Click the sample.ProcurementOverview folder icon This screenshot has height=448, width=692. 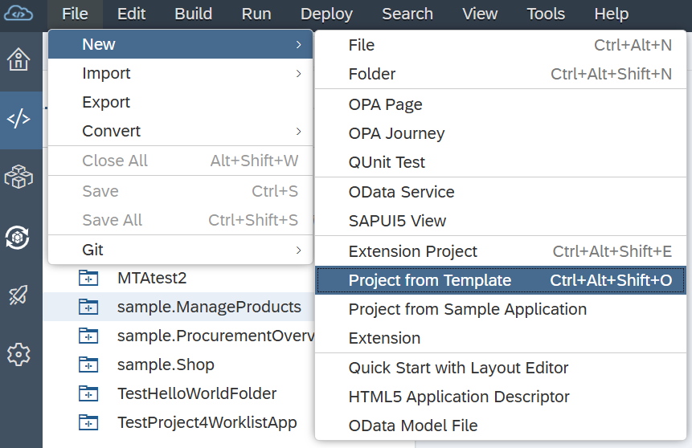[x=88, y=336]
